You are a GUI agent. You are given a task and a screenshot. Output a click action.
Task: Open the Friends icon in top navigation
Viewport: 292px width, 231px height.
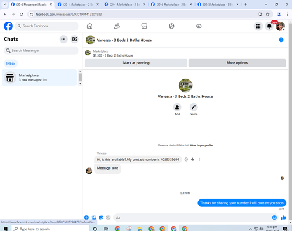(x=117, y=26)
